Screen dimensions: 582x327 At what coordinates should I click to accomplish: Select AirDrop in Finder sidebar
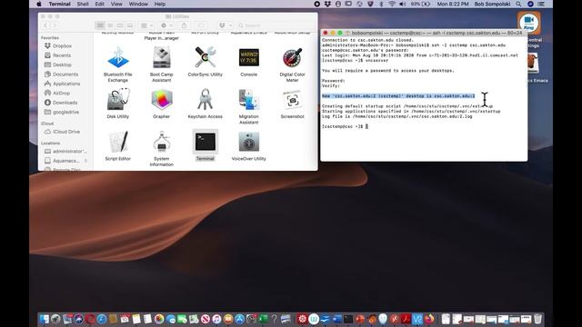click(x=57, y=93)
